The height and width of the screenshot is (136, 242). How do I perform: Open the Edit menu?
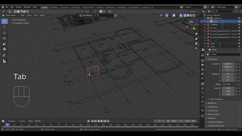point(12,7)
